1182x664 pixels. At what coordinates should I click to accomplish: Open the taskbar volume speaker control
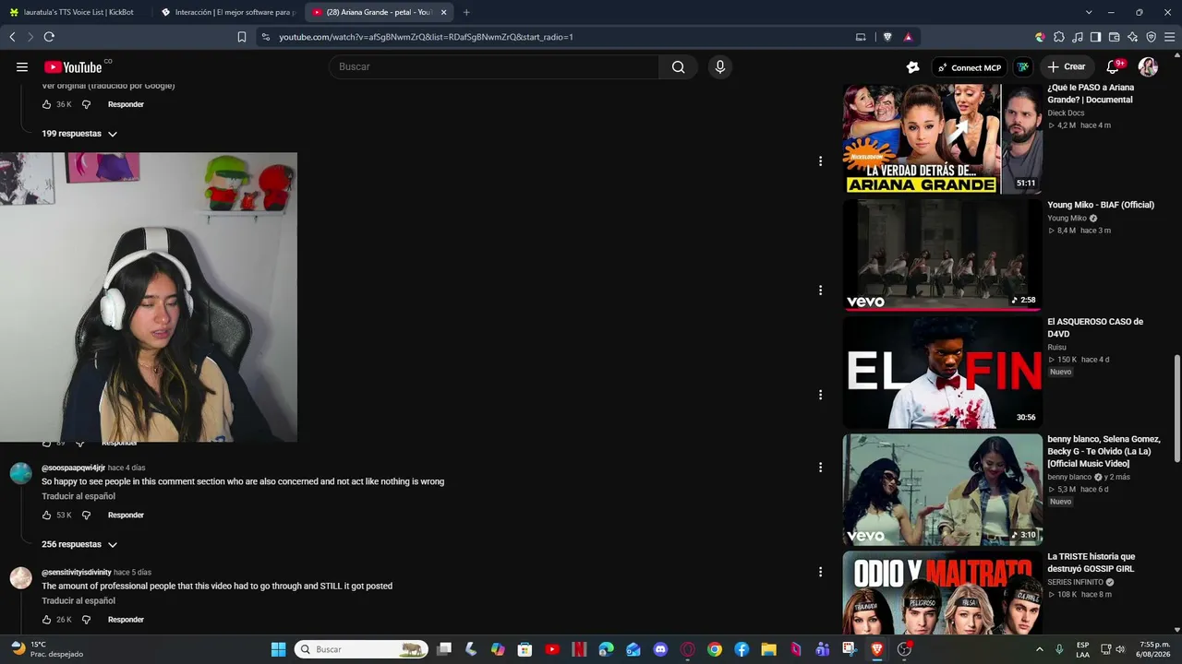1120,649
